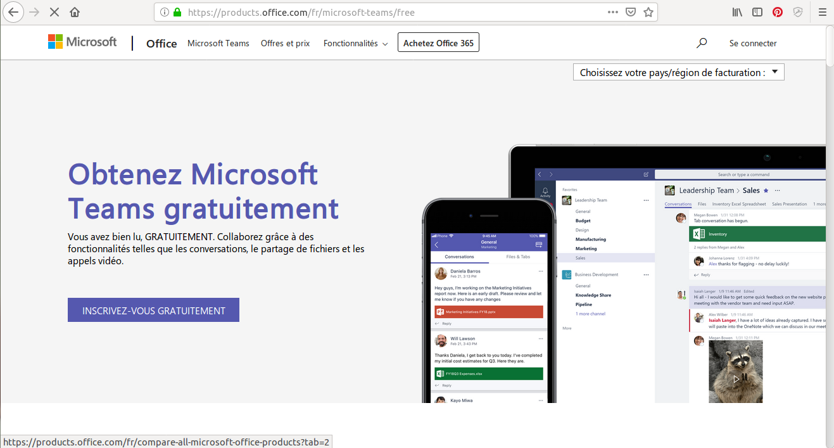Bookmark this page with the star icon
Image resolution: width=834 pixels, height=448 pixels.
pos(648,12)
